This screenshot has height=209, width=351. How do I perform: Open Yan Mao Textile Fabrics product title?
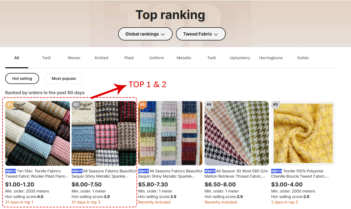(39, 173)
